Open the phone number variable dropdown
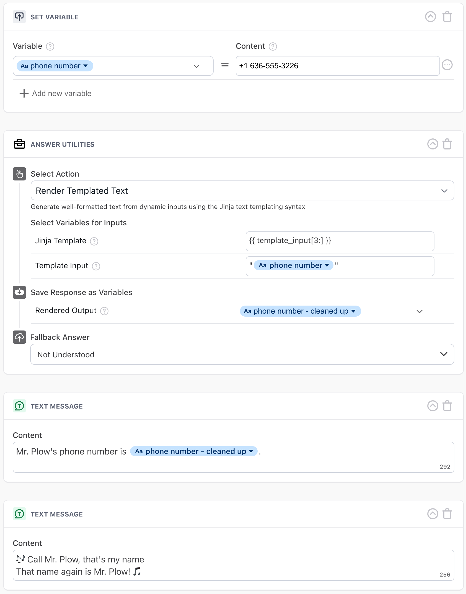This screenshot has width=466, height=594. coord(196,66)
